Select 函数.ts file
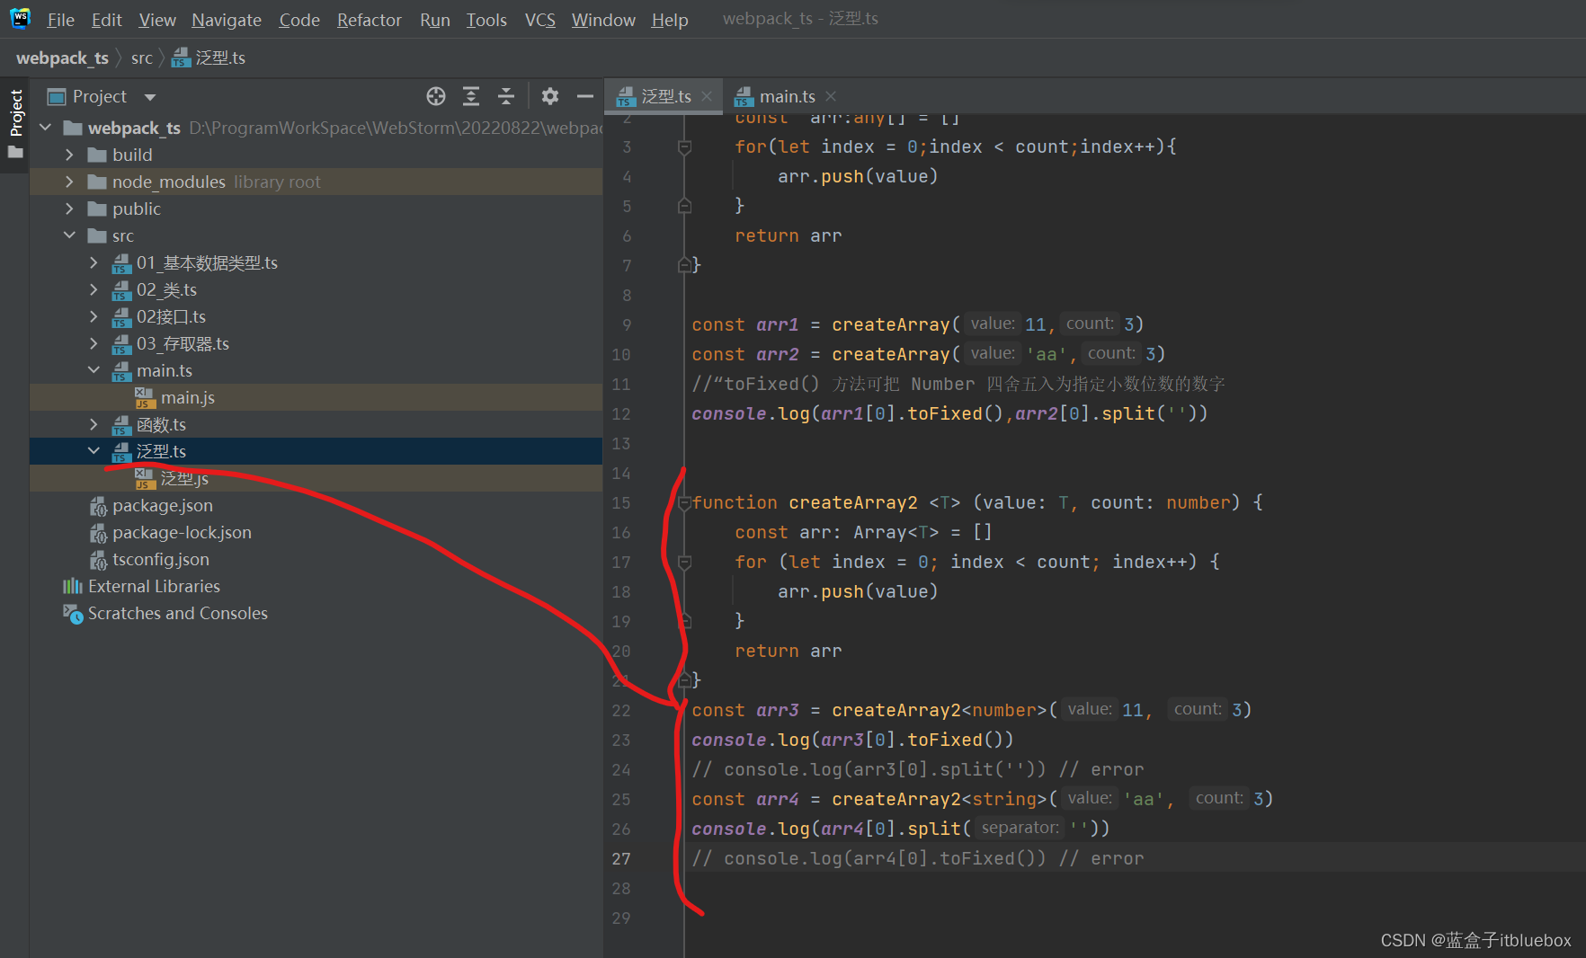 pos(316,424)
